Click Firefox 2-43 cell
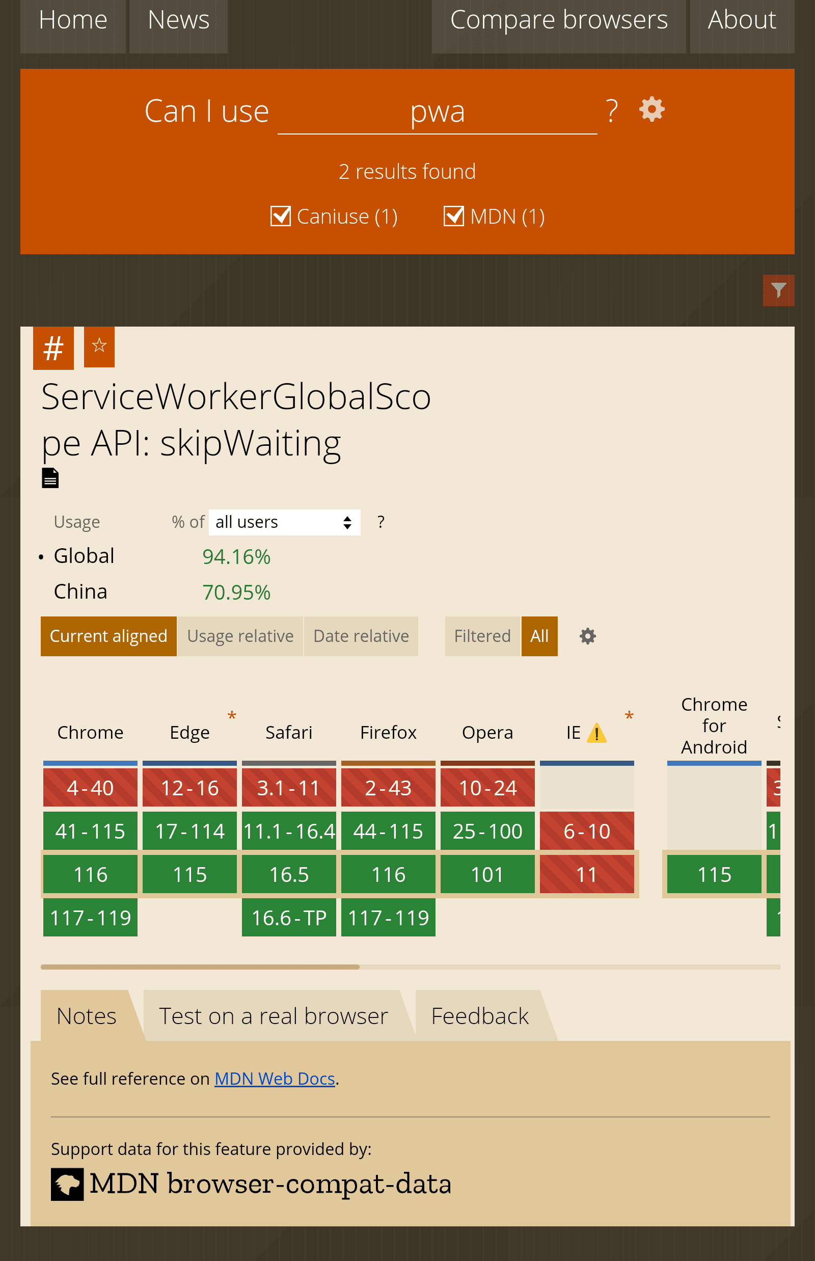The height and width of the screenshot is (1261, 815). [389, 788]
